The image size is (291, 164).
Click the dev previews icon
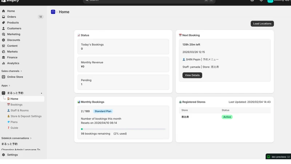pos(268,157)
